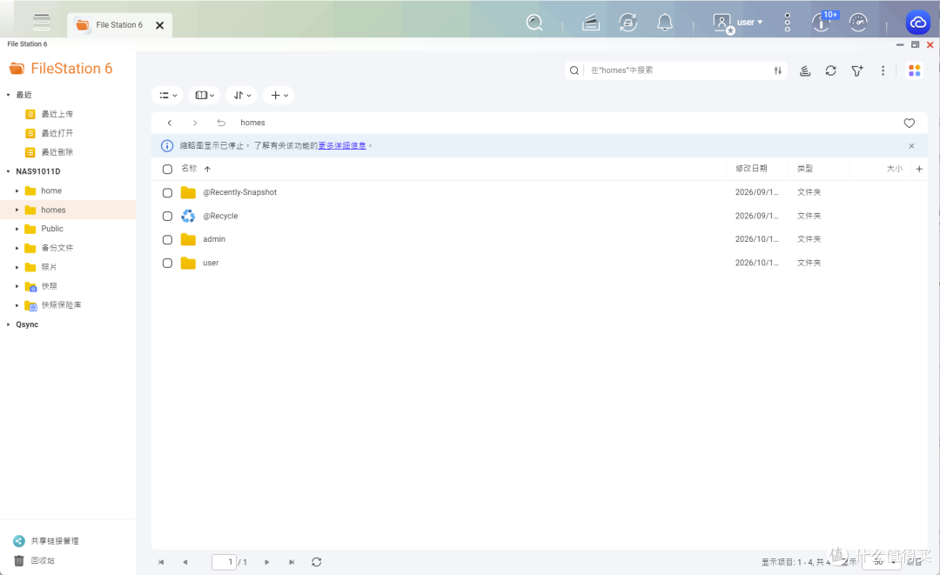The image size is (940, 575).
Task: Open the resource monitor dashboard gauge icon
Action: (x=858, y=23)
